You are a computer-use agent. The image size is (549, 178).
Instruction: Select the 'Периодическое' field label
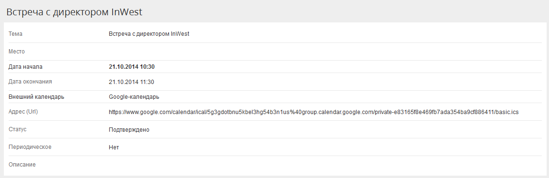[30, 147]
